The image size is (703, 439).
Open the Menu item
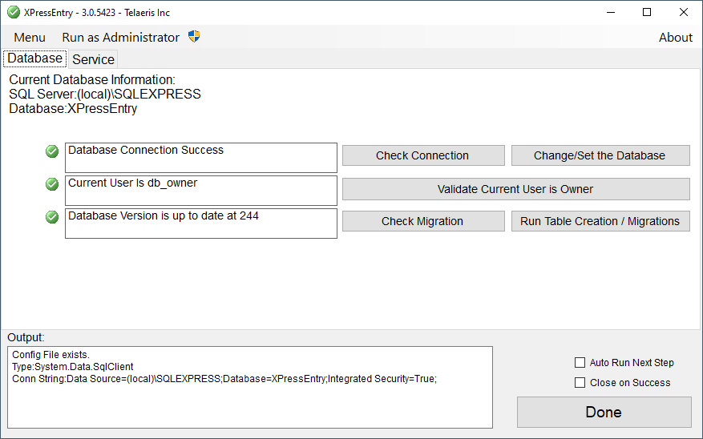pos(30,37)
